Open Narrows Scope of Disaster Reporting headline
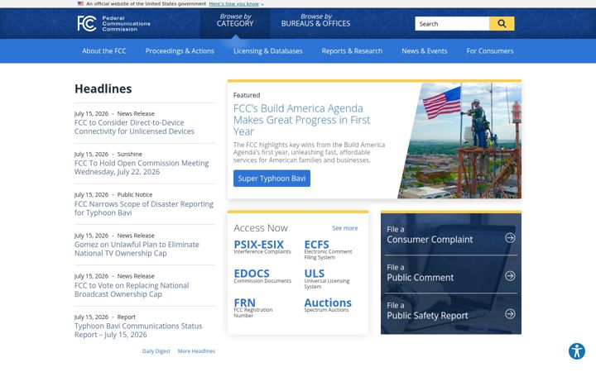596x372 pixels. tap(144, 208)
